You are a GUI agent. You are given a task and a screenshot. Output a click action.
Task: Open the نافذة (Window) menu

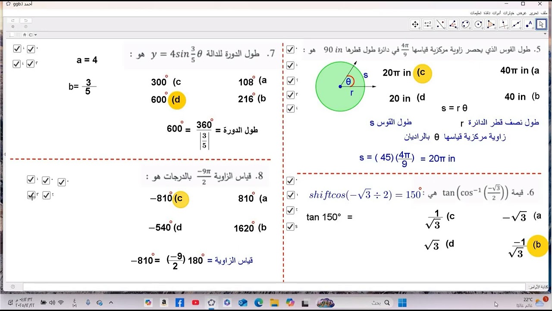(x=487, y=13)
